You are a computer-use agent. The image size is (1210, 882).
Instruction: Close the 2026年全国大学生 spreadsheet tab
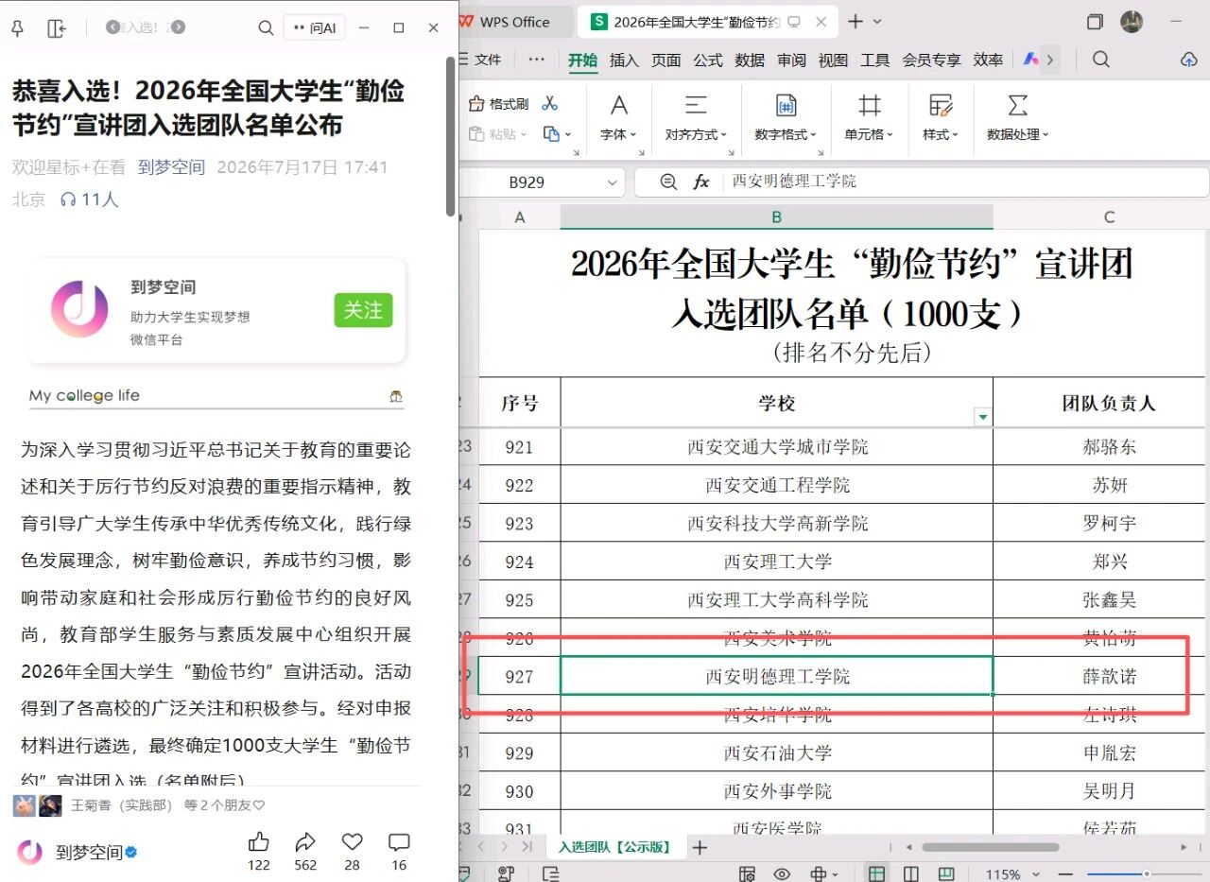[x=821, y=22]
